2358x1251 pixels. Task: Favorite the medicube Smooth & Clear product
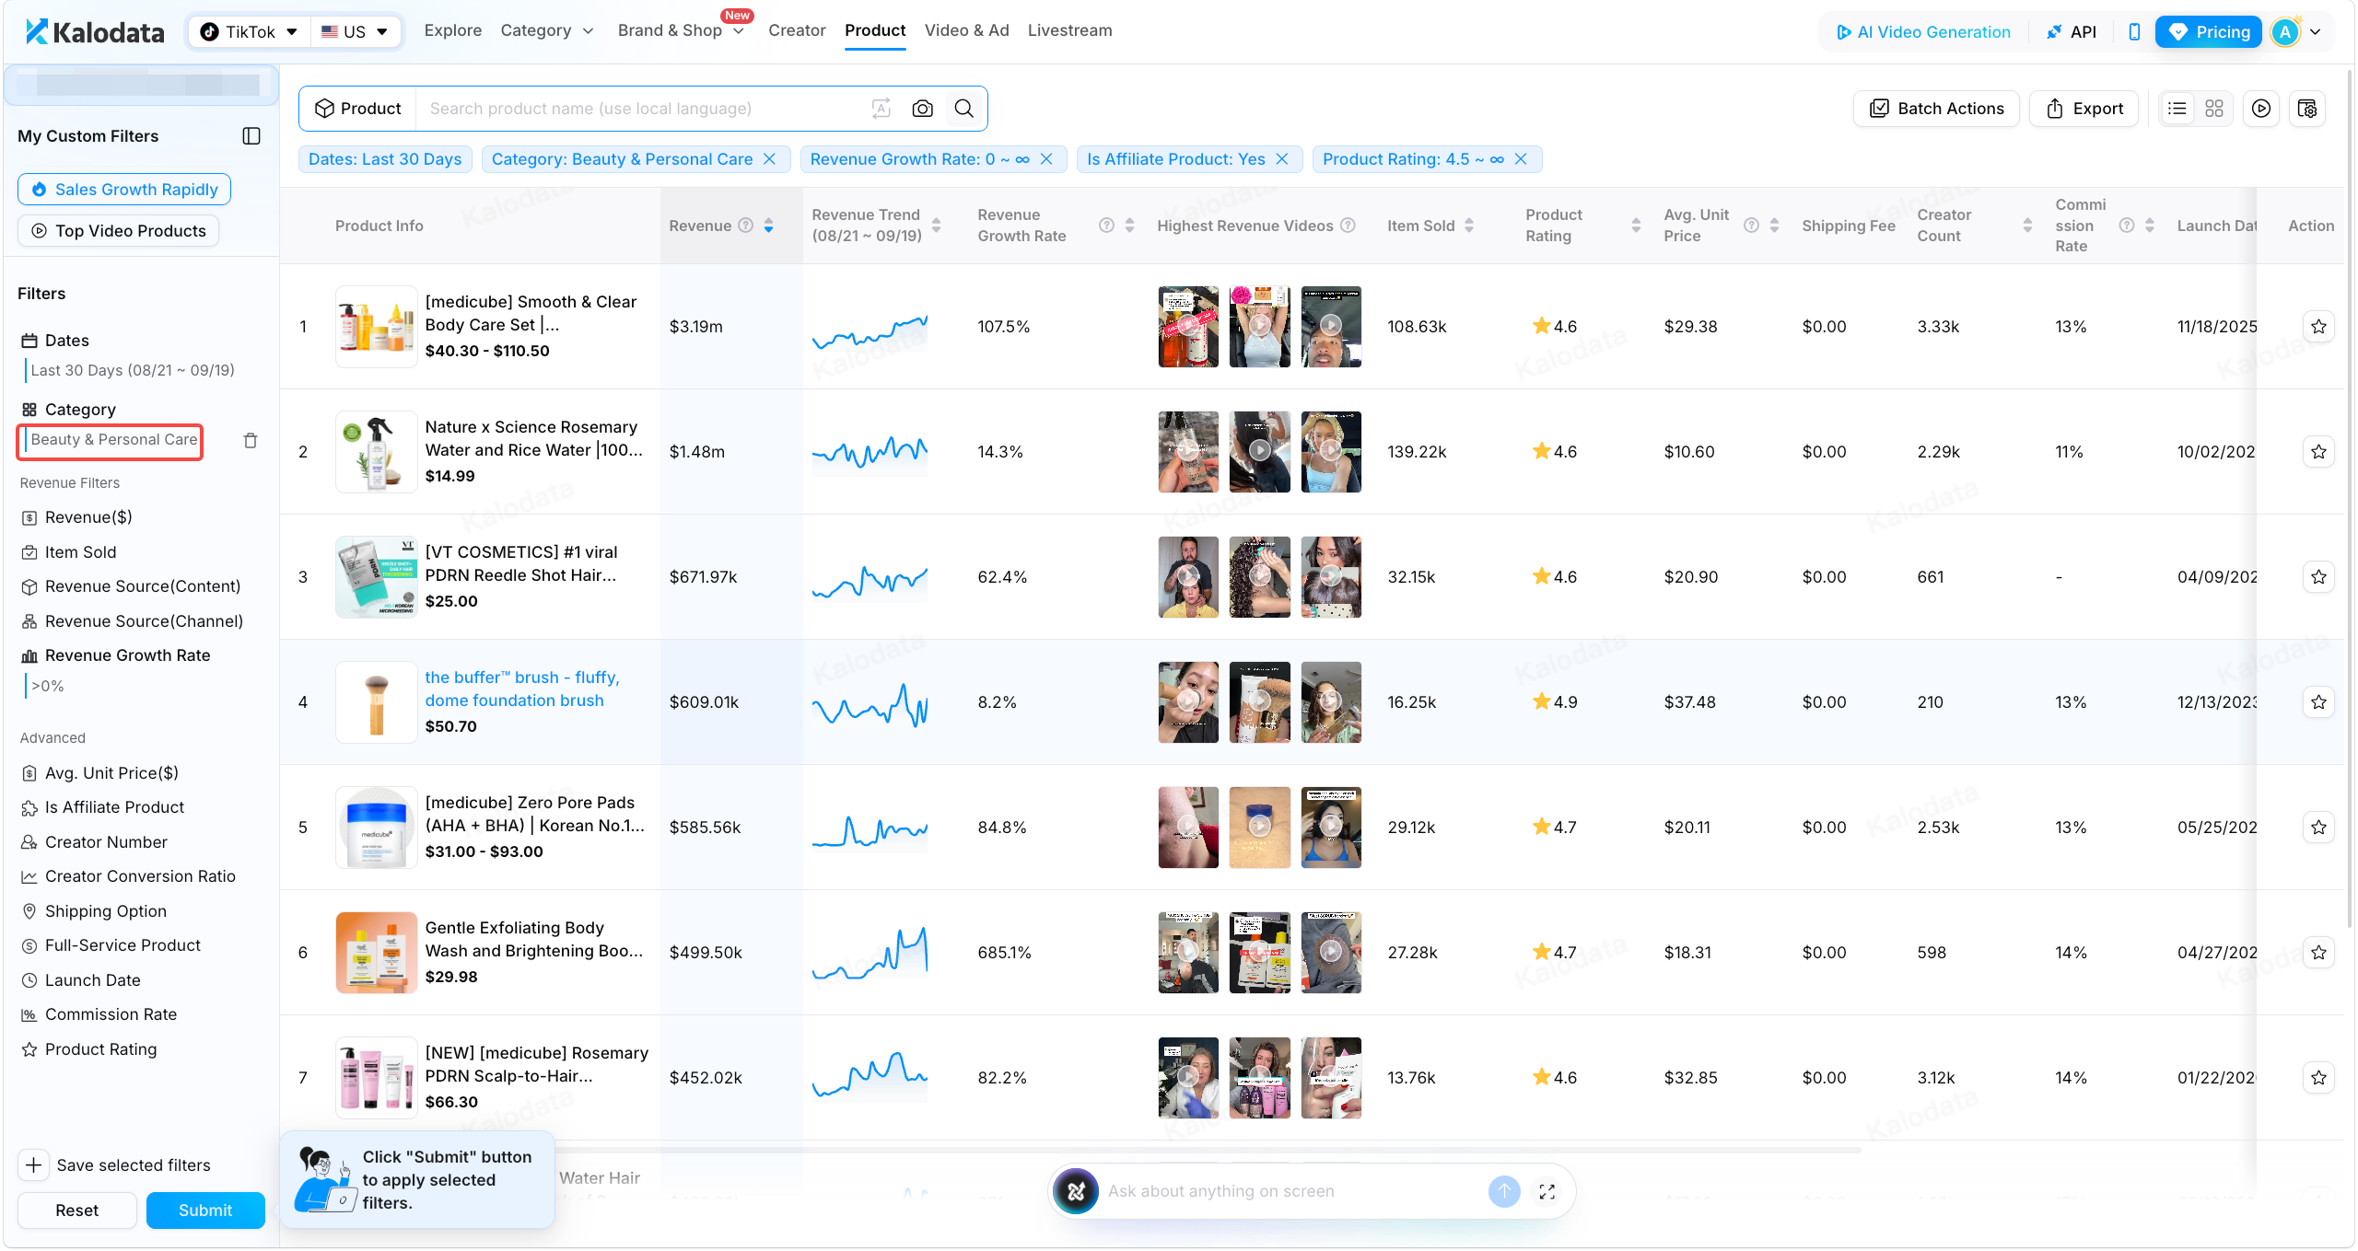pyautogui.click(x=2318, y=327)
